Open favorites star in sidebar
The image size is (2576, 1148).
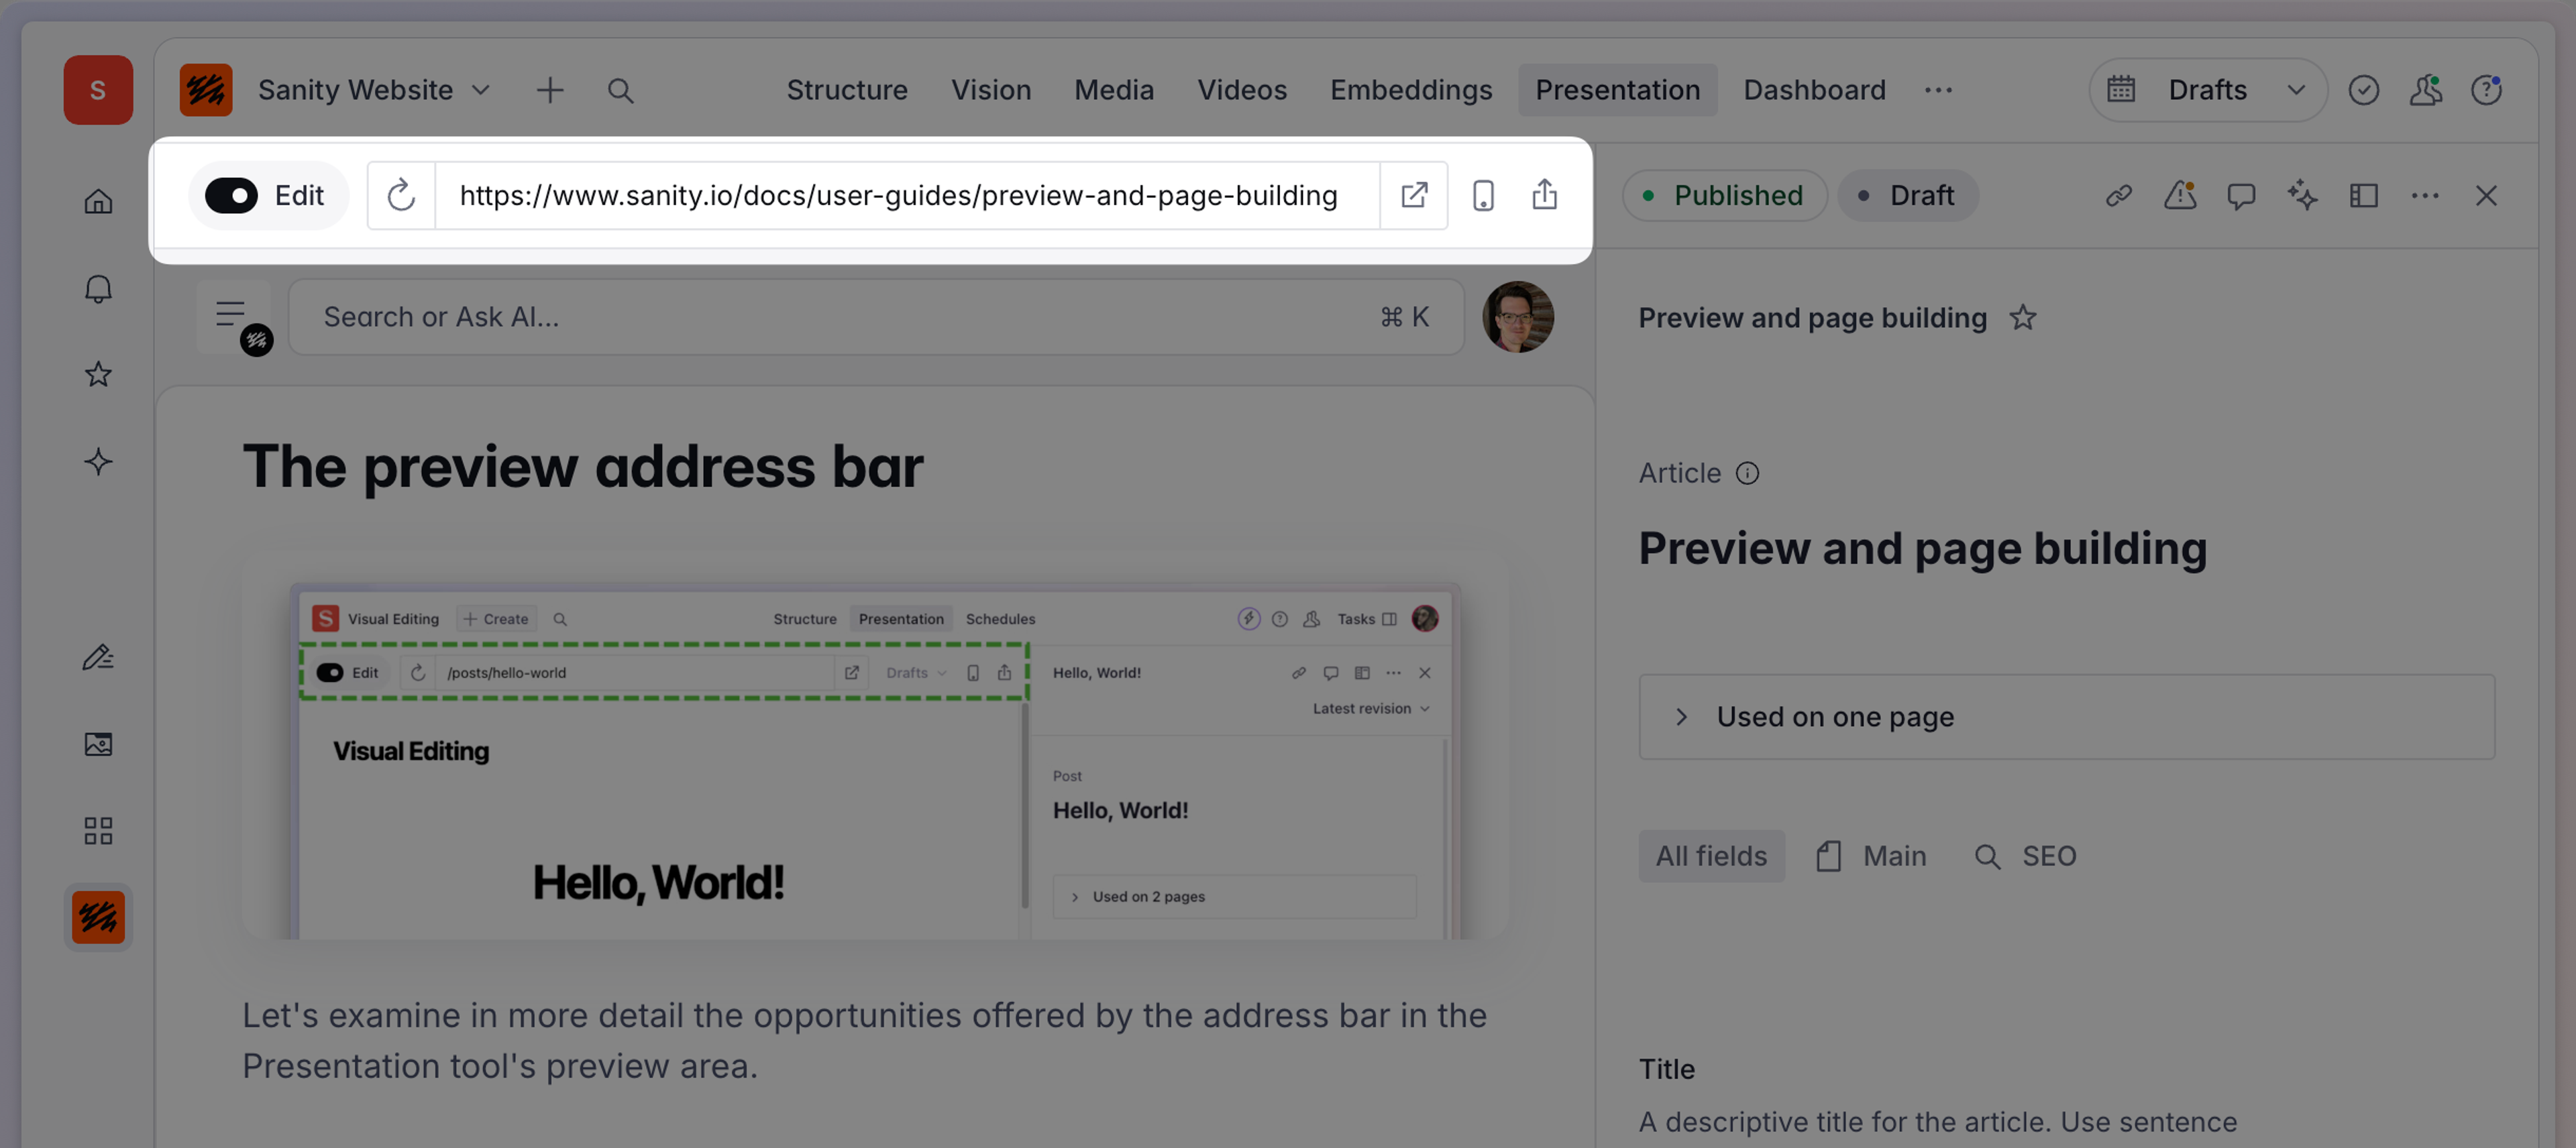click(98, 375)
